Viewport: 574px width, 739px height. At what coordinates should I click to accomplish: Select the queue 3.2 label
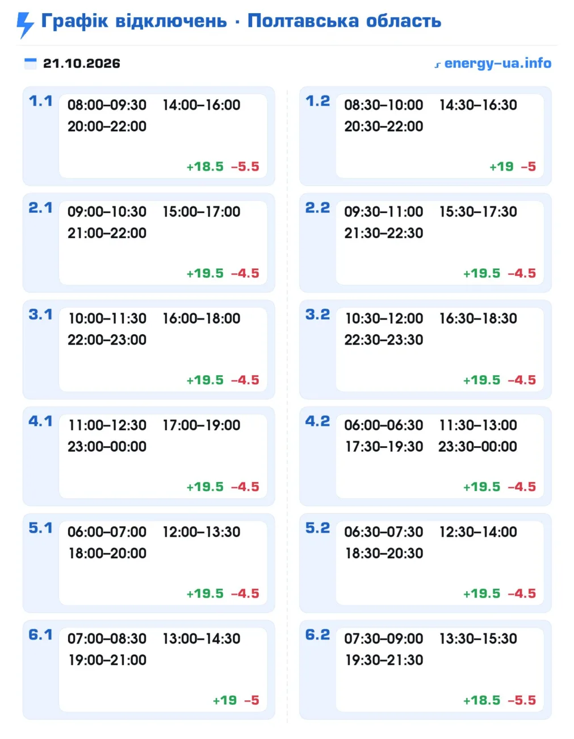(x=317, y=314)
